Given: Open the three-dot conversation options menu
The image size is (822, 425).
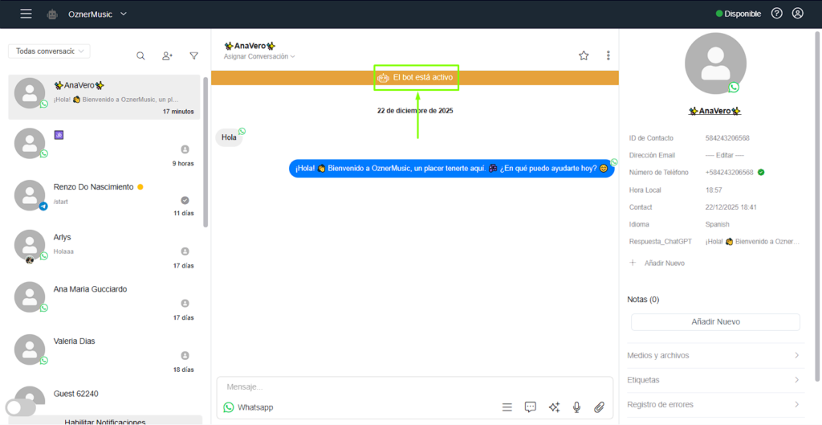Looking at the screenshot, I should tap(608, 55).
